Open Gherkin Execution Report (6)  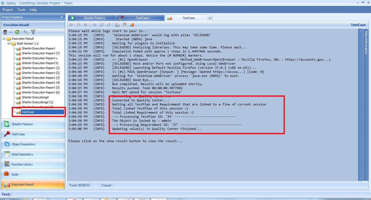click(41, 92)
